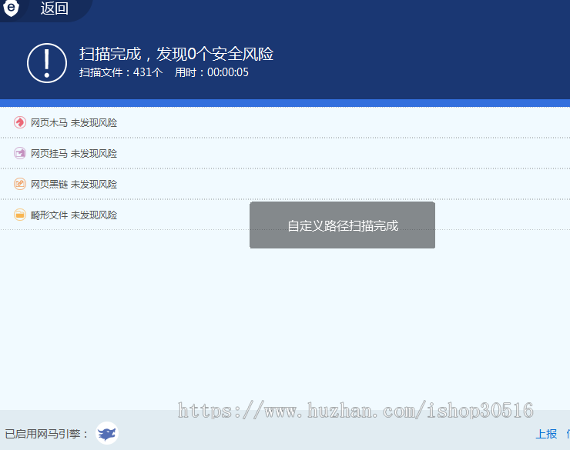Select the 网页黑链 未发现风险 row
The image size is (570, 450).
[x=285, y=185]
